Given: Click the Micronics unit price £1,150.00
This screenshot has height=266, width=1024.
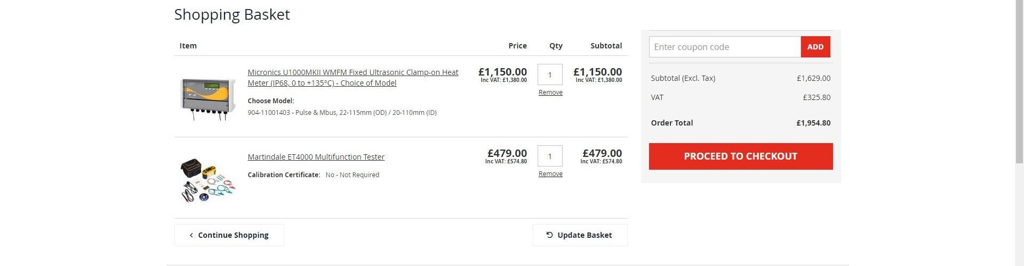Looking at the screenshot, I should click(502, 72).
